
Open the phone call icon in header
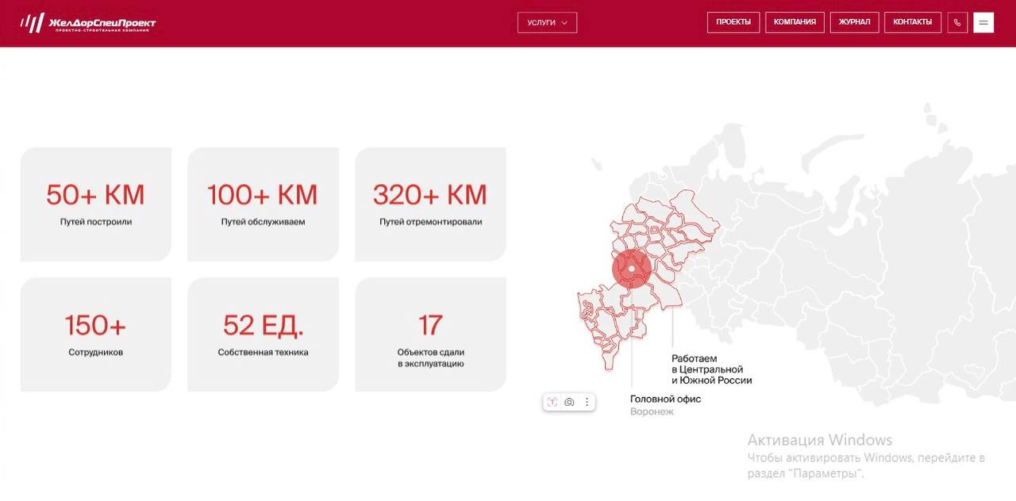957,22
